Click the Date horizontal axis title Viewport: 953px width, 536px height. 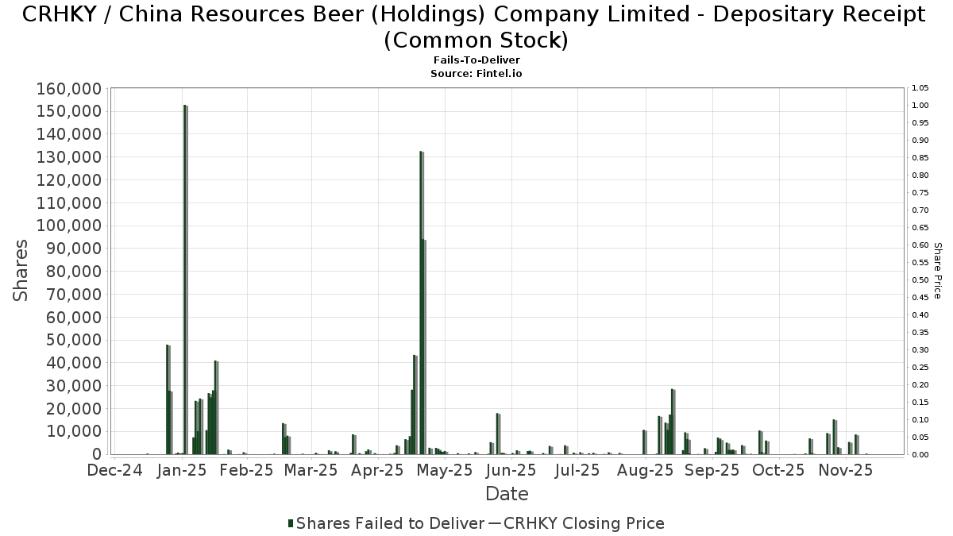pos(507,494)
